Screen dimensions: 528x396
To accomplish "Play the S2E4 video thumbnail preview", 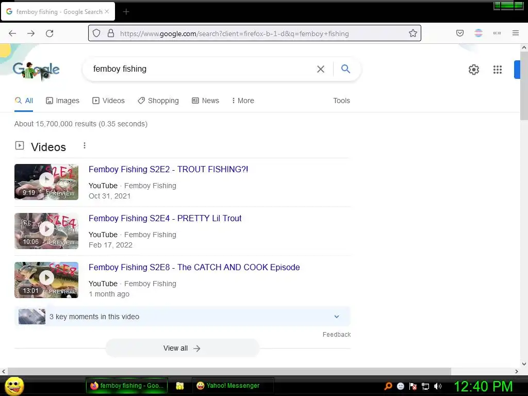I will coord(46,231).
